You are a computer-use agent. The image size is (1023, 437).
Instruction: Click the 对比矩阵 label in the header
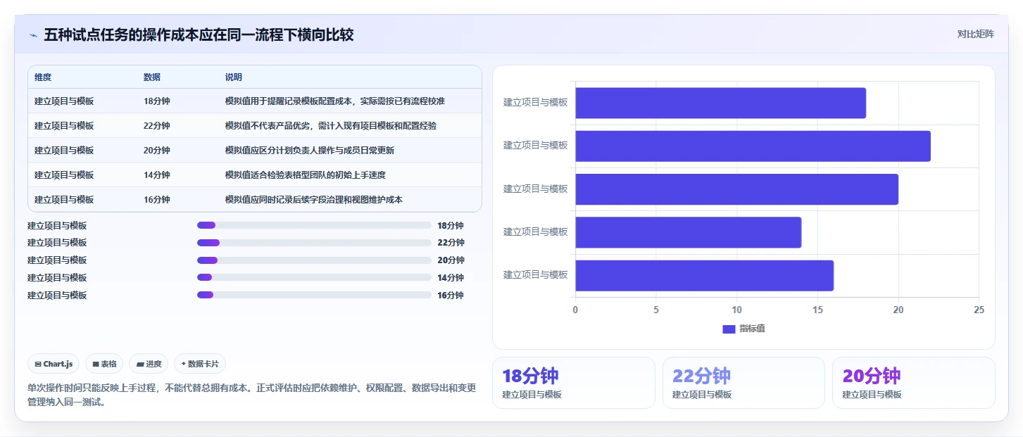point(975,34)
